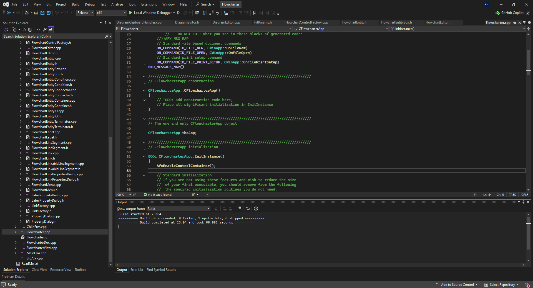Open Show output from Build dropdown
Screen dimensions: 533x288
[178, 209]
